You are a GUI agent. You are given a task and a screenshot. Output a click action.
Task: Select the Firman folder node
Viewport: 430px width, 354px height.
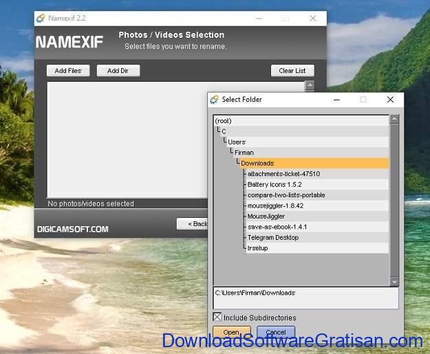pyautogui.click(x=311, y=153)
